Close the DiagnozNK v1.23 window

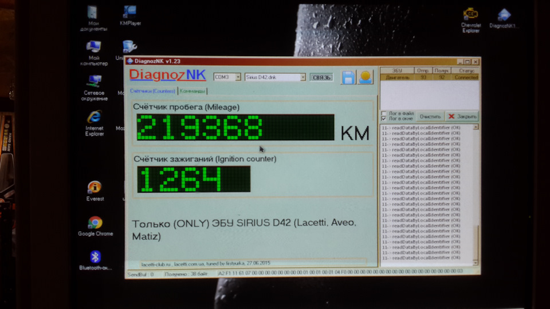tap(476, 62)
